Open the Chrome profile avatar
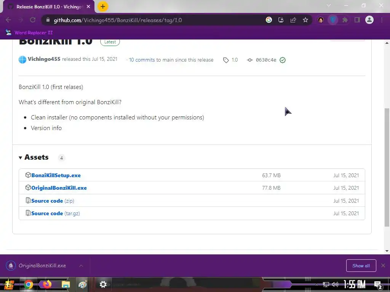Viewport: 390px width, 292px height. 369,20
